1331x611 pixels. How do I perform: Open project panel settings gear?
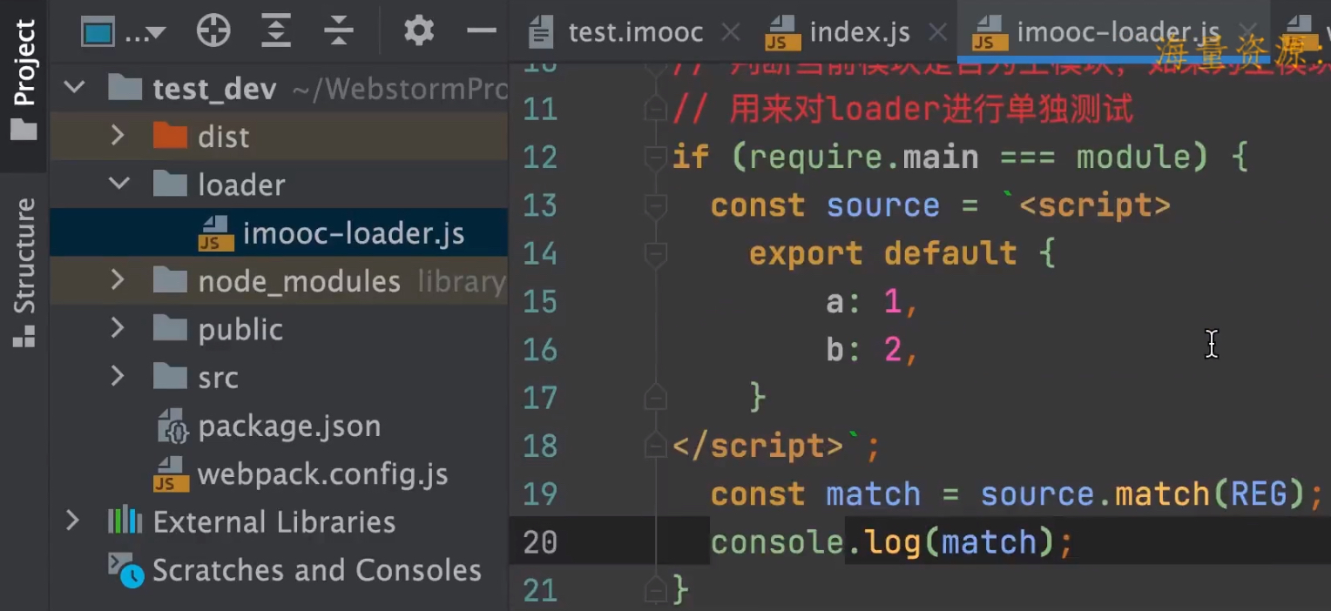coord(419,32)
